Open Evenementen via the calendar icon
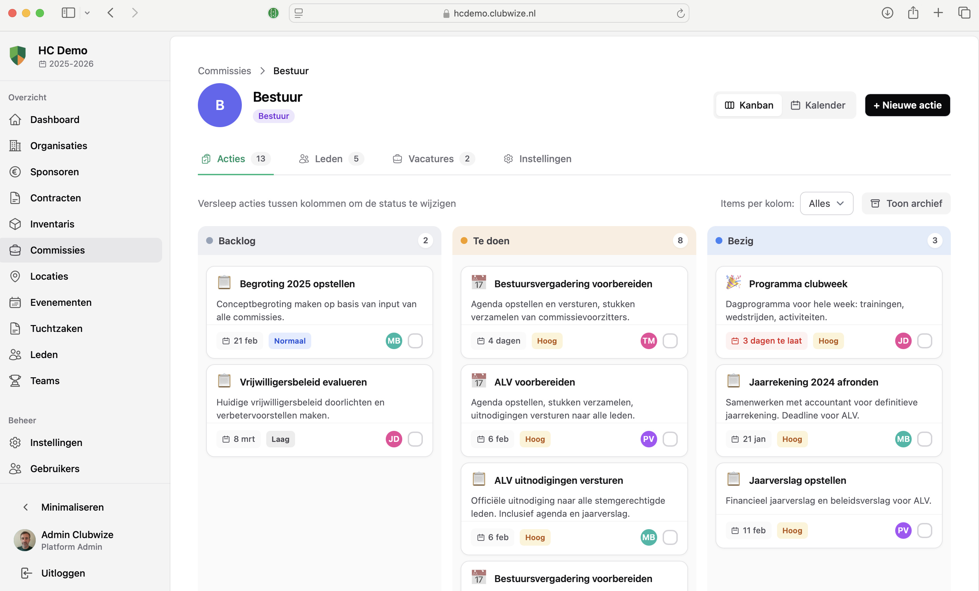Image resolution: width=979 pixels, height=591 pixels. pos(15,302)
